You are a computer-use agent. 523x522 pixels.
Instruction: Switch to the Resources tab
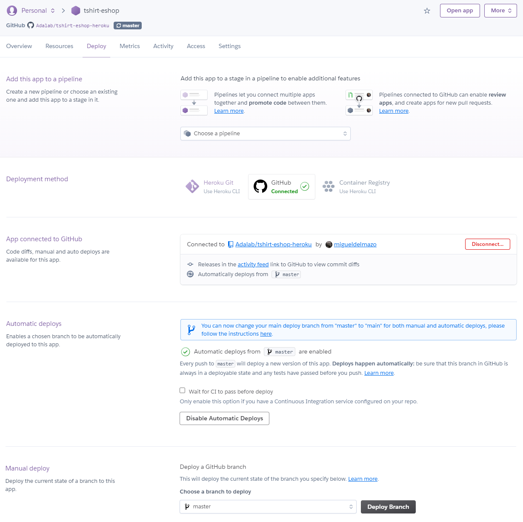coord(60,46)
